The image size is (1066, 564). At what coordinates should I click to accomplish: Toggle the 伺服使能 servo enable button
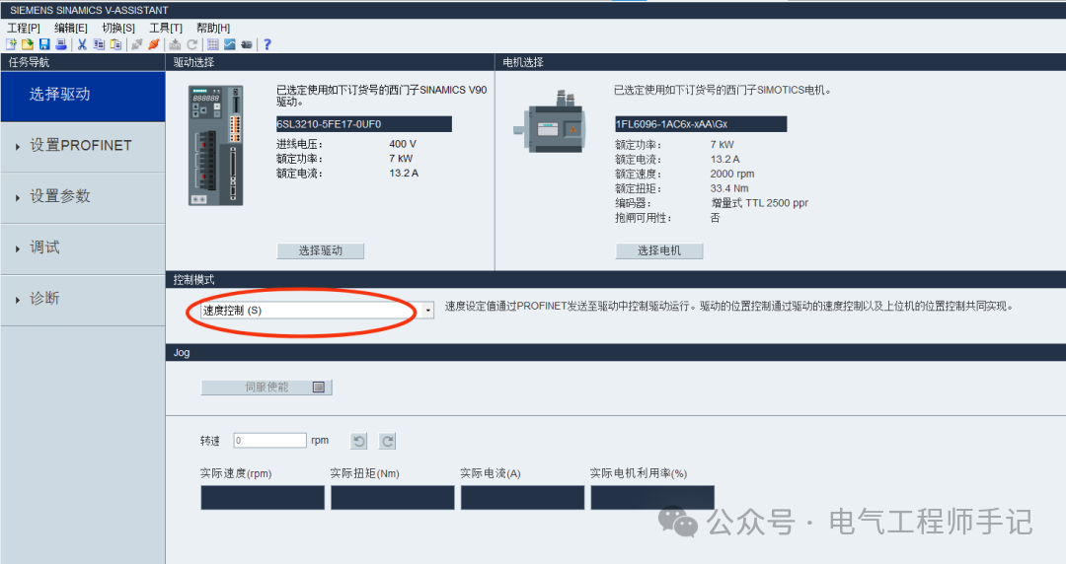point(266,388)
